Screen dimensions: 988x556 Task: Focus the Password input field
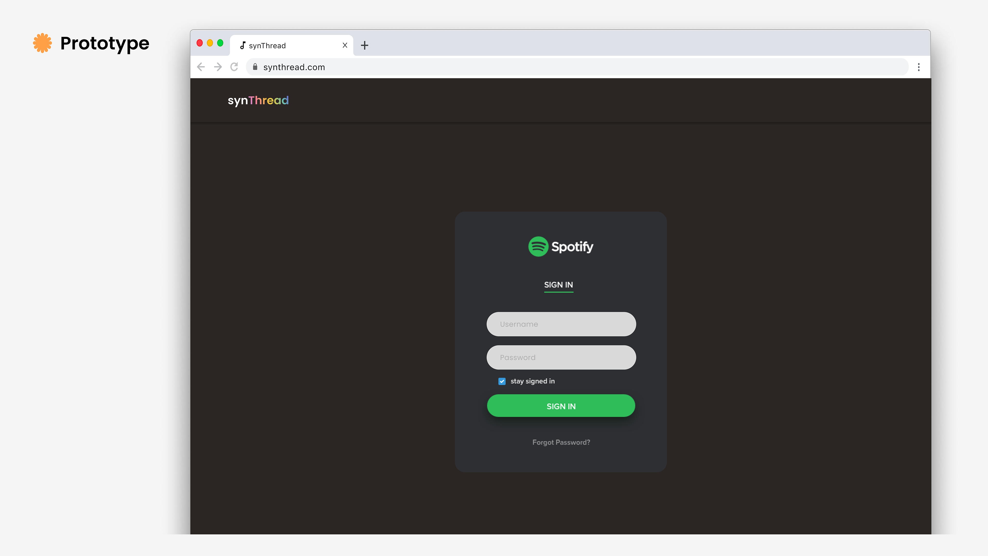pos(561,357)
